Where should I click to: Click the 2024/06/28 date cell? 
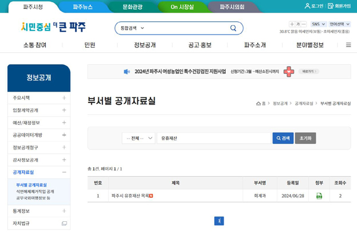(x=293, y=196)
